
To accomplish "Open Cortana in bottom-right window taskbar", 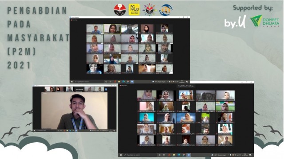I will [x=159, y=155].
